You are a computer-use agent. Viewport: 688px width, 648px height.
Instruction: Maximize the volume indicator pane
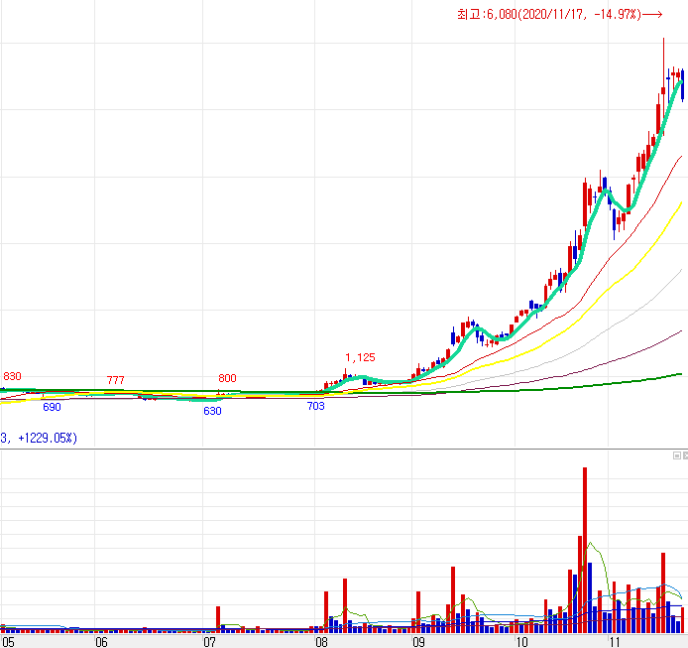pyautogui.click(x=676, y=455)
